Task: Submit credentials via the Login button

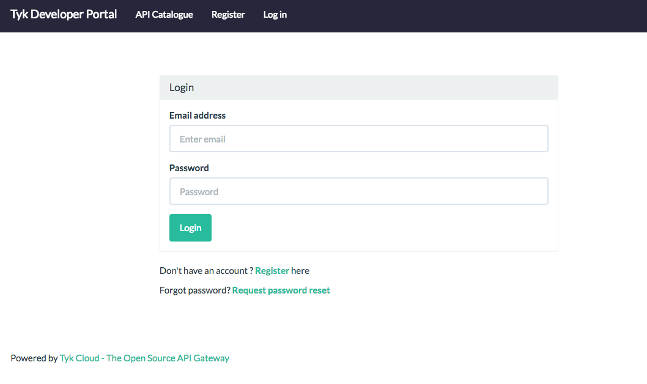Action: coord(190,227)
